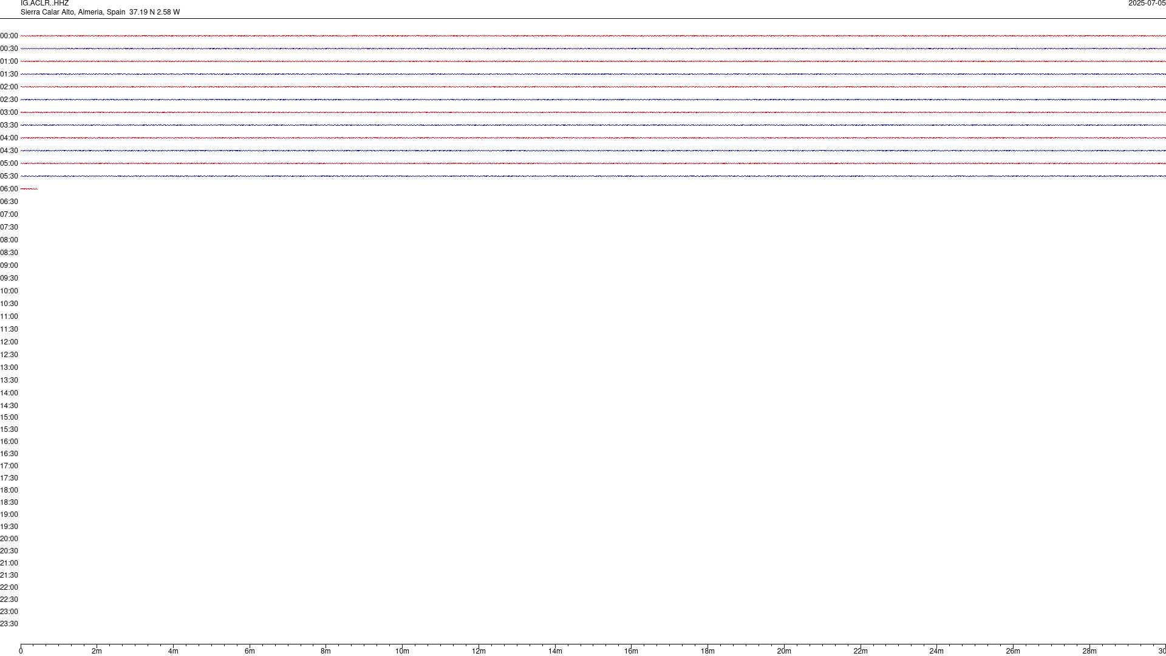Select the 09:00 time row label
Image resolution: width=1166 pixels, height=656 pixels.
click(9, 265)
